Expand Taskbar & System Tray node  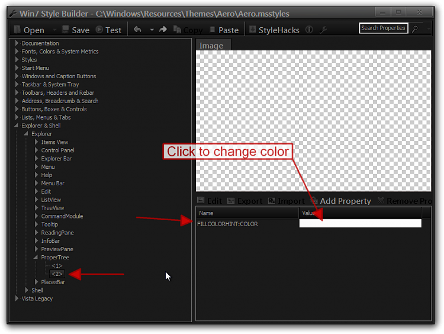17,84
